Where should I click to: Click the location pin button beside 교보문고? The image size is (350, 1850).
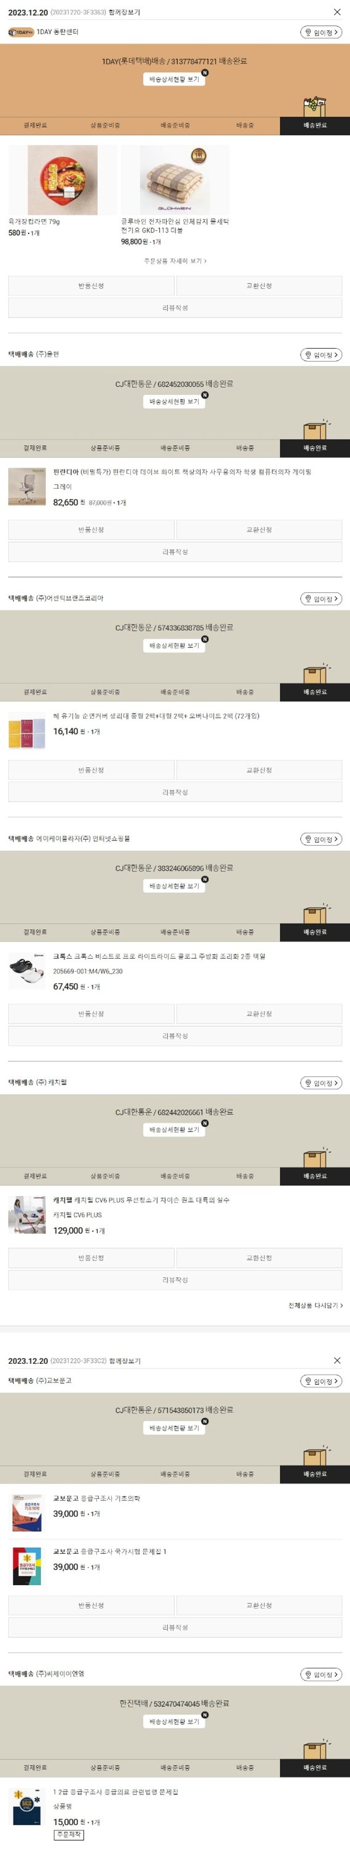coord(321,1381)
